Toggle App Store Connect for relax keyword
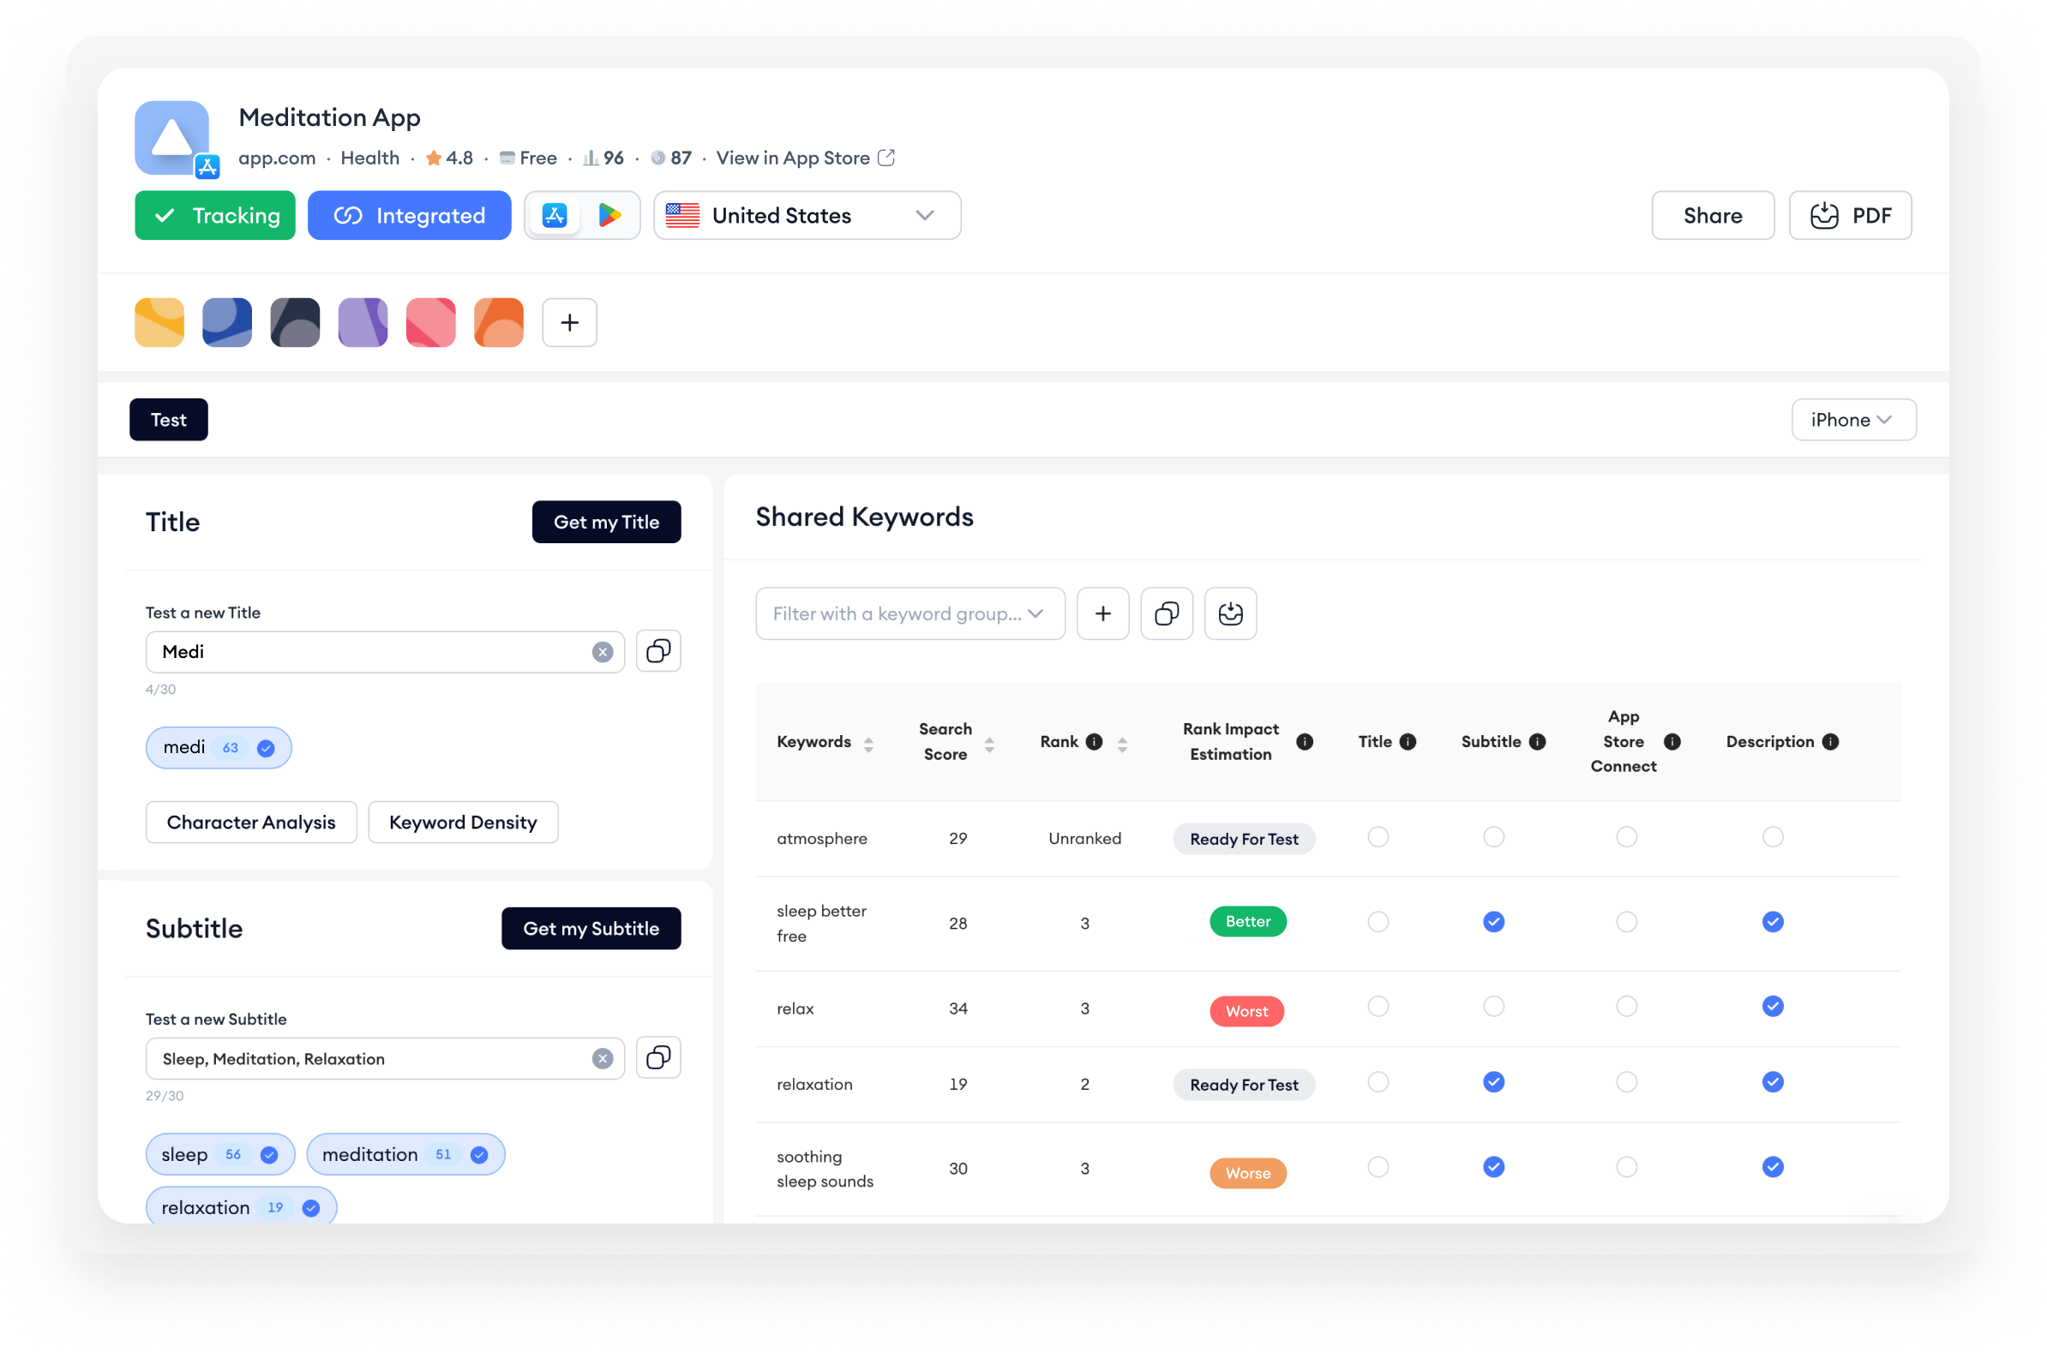 [1627, 1006]
